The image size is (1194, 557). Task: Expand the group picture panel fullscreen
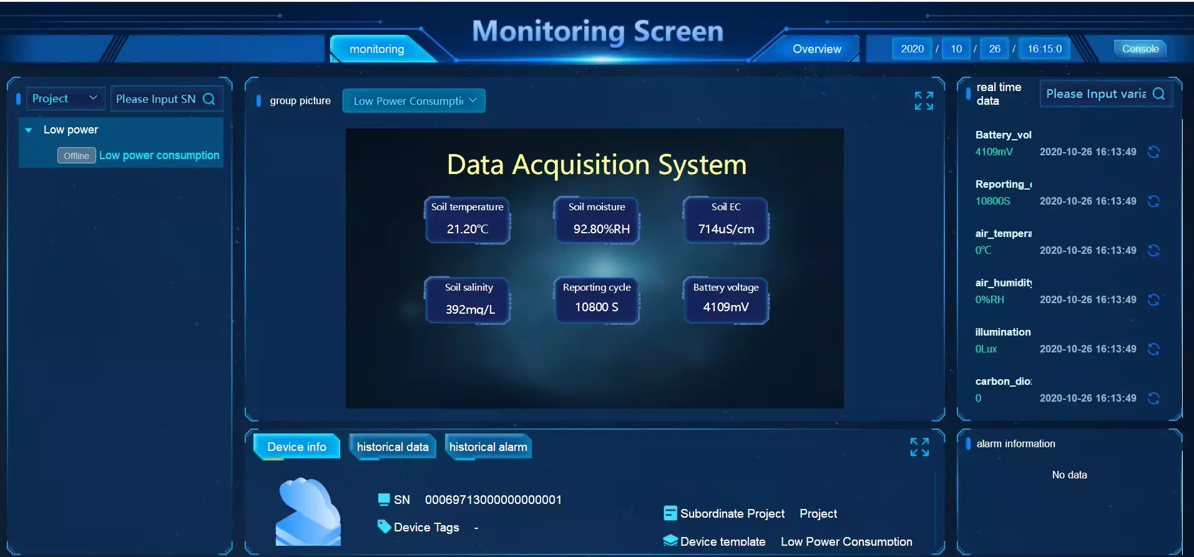(x=924, y=100)
